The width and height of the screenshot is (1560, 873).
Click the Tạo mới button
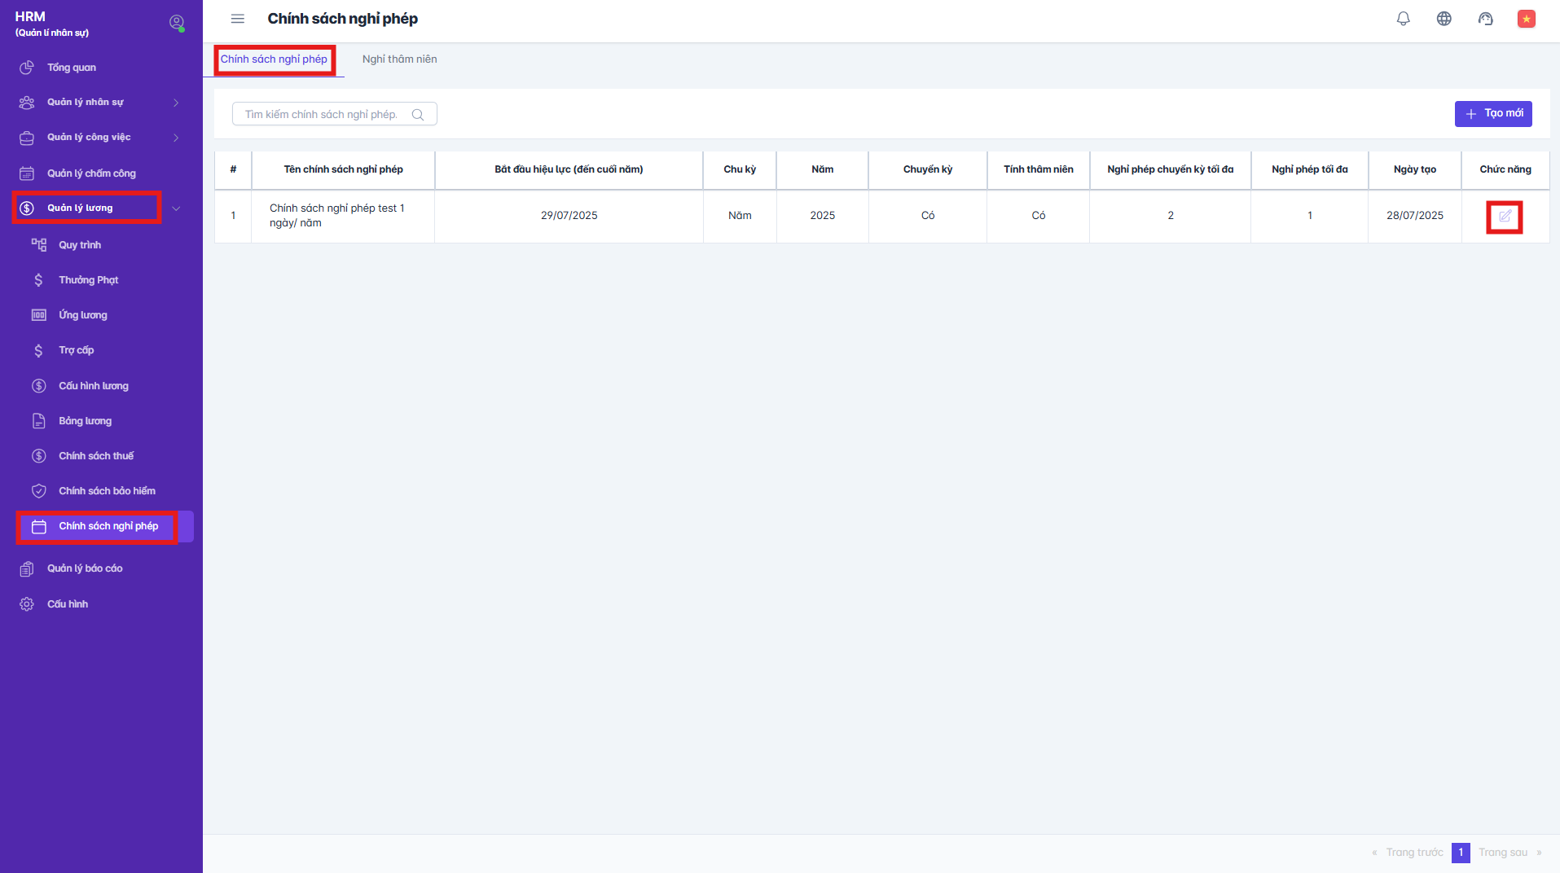[x=1492, y=114]
